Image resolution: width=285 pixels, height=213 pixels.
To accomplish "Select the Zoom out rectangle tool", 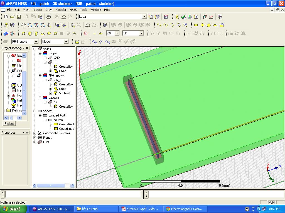I will [x=64, y=25].
